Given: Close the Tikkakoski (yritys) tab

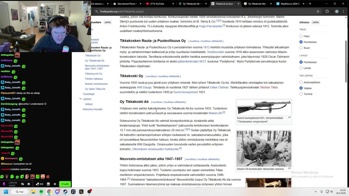Looking at the screenshot, I should [x=239, y=4].
